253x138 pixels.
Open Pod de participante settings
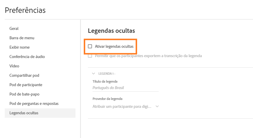tap(26, 85)
